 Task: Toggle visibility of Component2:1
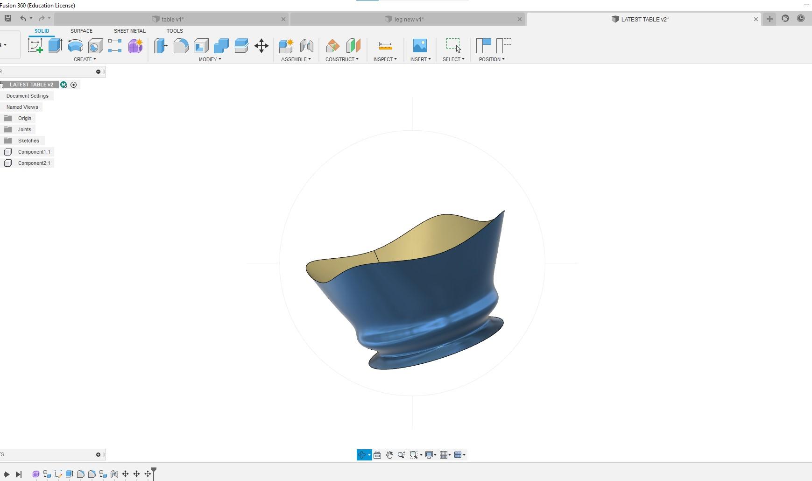click(8, 163)
